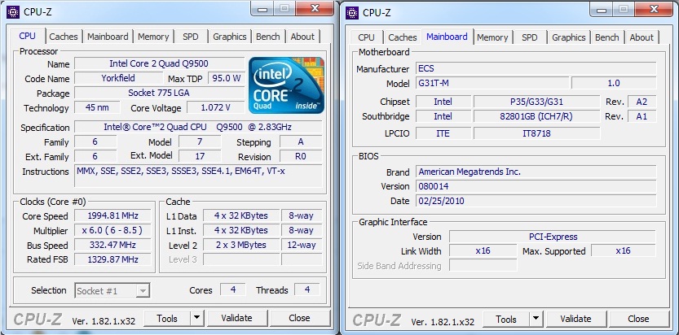The height and width of the screenshot is (335, 679).
Task: Switch to Bench tab in the right window
Action: pyautogui.click(x=607, y=37)
